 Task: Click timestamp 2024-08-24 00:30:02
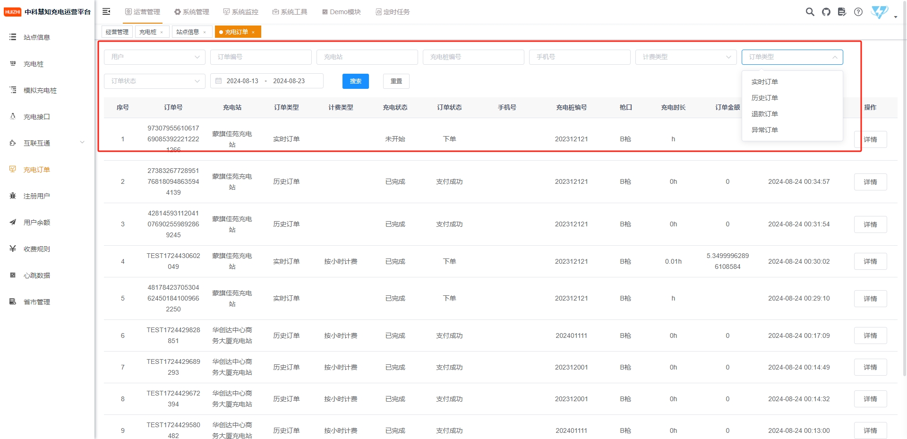click(799, 261)
